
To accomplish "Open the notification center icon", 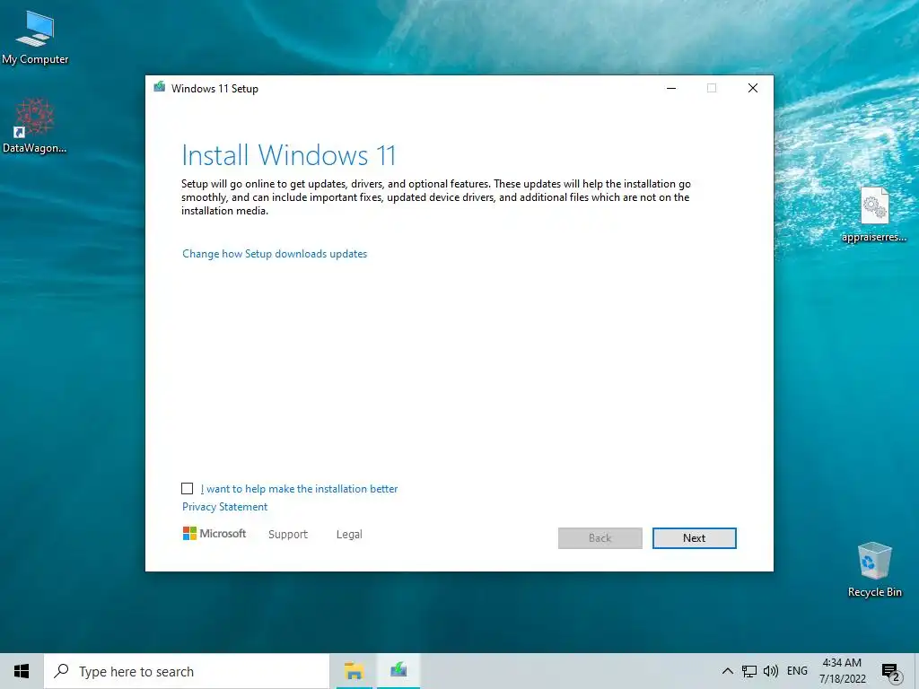I will point(891,672).
